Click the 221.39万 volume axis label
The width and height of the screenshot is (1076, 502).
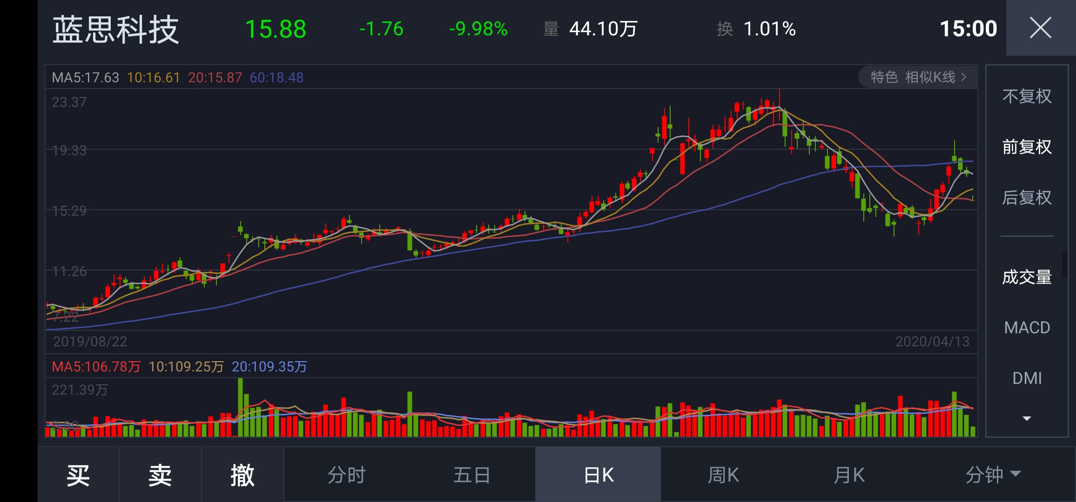[80, 390]
